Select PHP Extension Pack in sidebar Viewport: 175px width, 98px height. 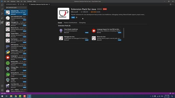16,46
